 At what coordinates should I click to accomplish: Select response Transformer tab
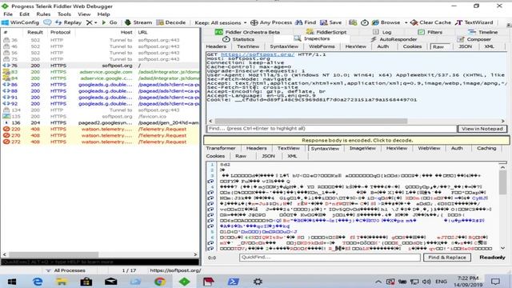click(221, 148)
